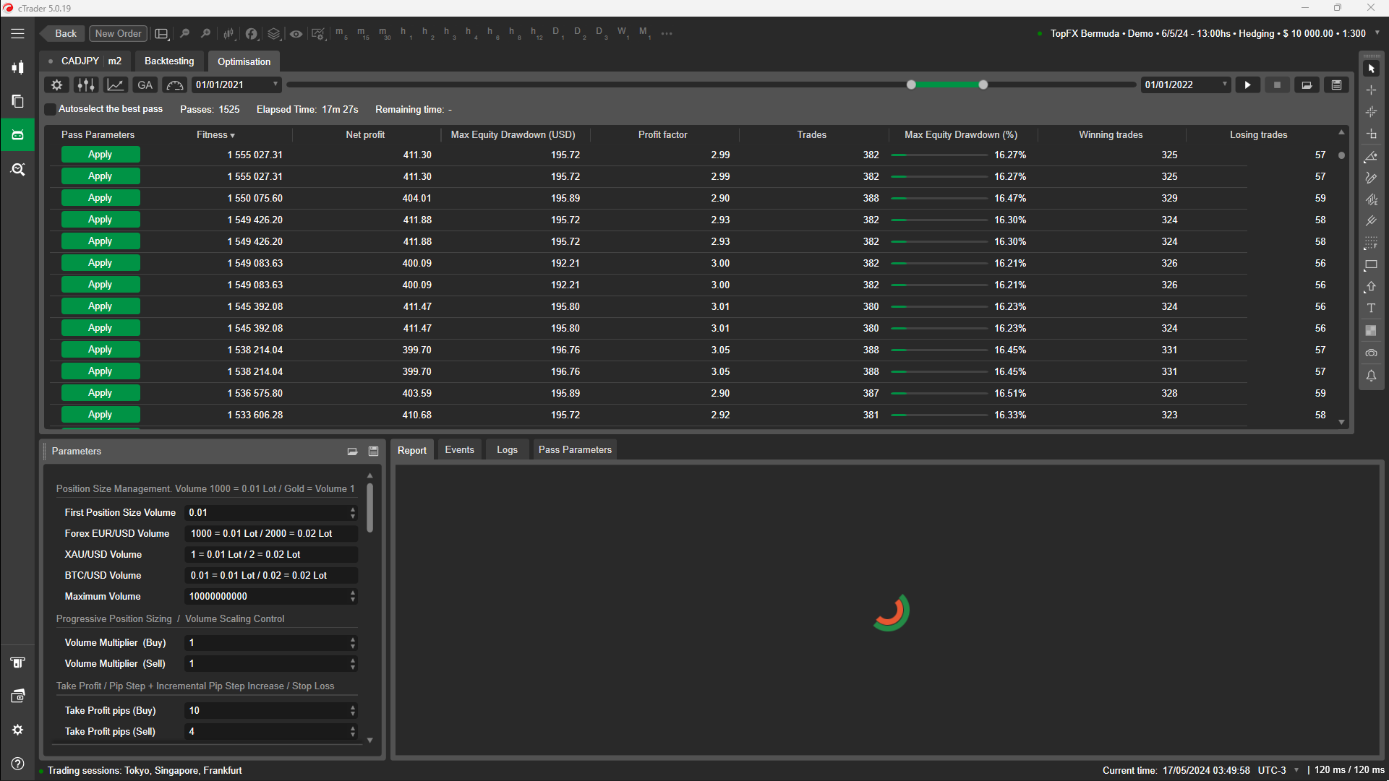Open the Events tab
The height and width of the screenshot is (781, 1389).
(x=459, y=450)
